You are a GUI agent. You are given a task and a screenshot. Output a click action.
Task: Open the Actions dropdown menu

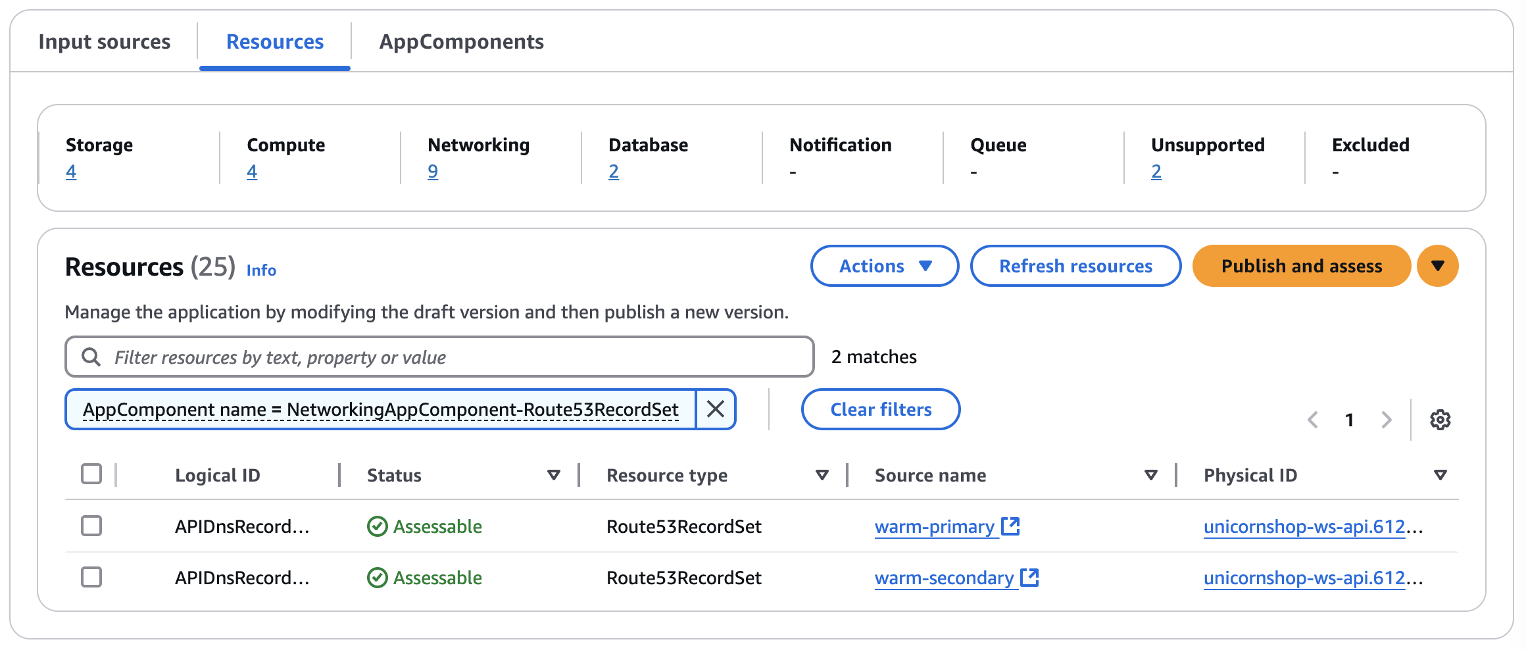[x=884, y=266]
